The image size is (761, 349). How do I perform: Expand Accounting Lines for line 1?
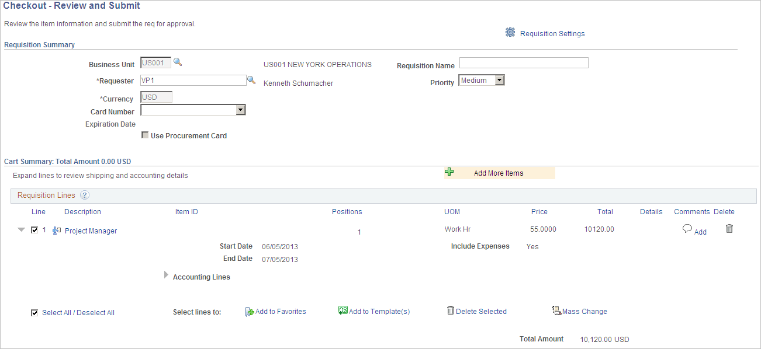[166, 274]
